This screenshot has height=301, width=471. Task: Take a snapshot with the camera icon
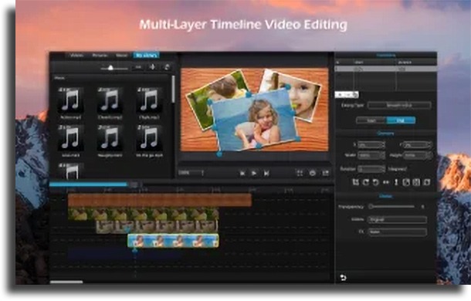[x=313, y=174]
